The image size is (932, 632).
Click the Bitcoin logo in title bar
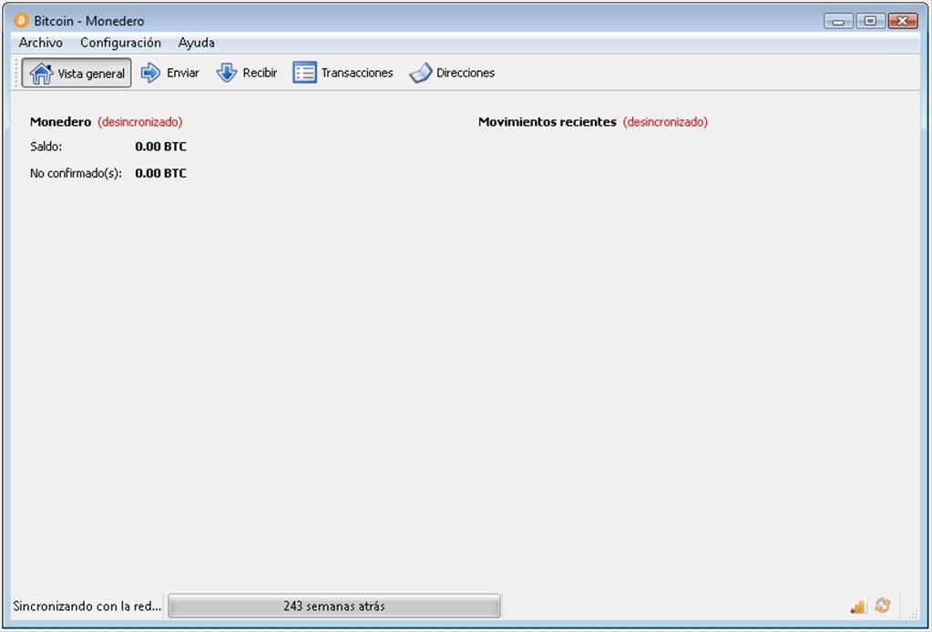21,21
